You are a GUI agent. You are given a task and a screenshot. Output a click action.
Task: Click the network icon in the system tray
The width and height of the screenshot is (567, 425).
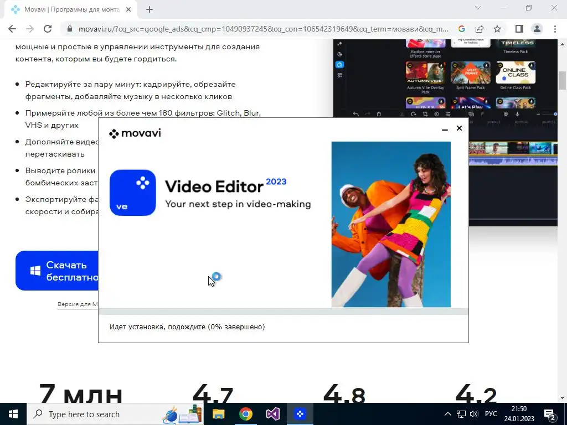461,414
